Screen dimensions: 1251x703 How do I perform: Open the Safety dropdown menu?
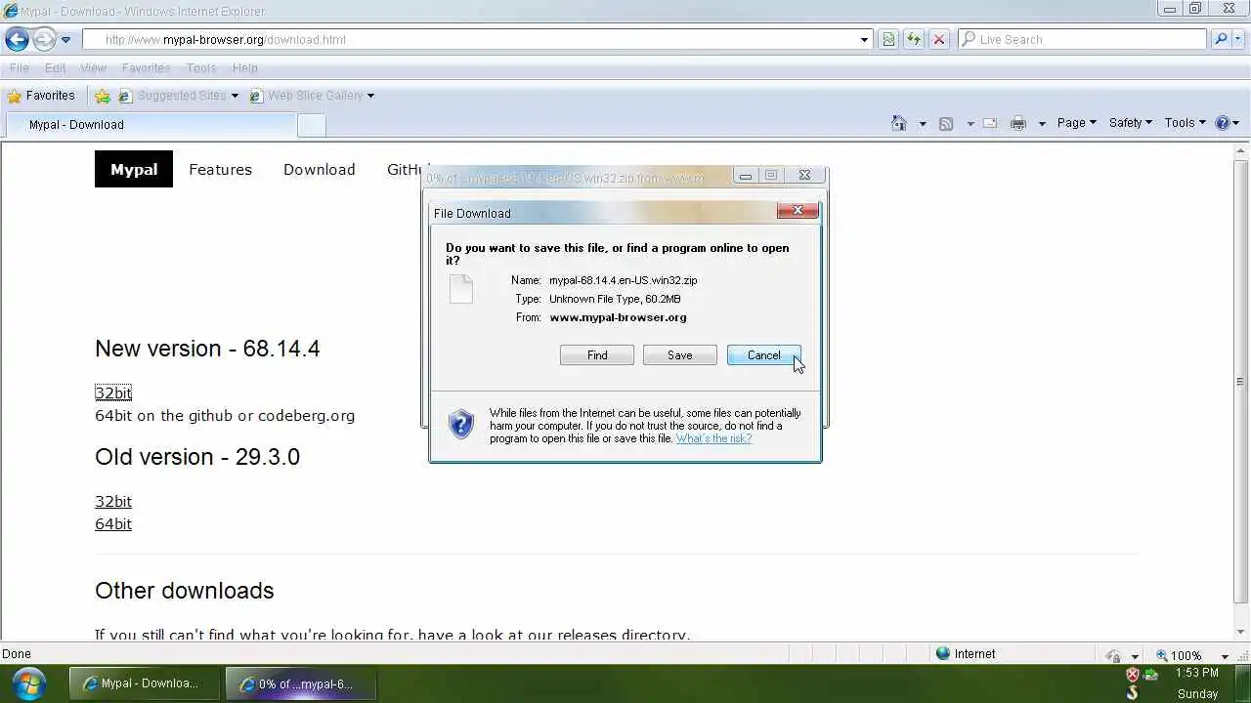(x=1130, y=123)
